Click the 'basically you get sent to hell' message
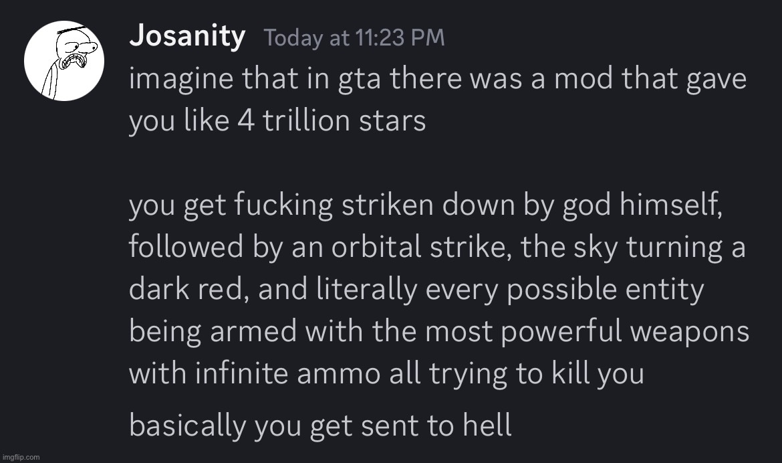 click(x=320, y=426)
